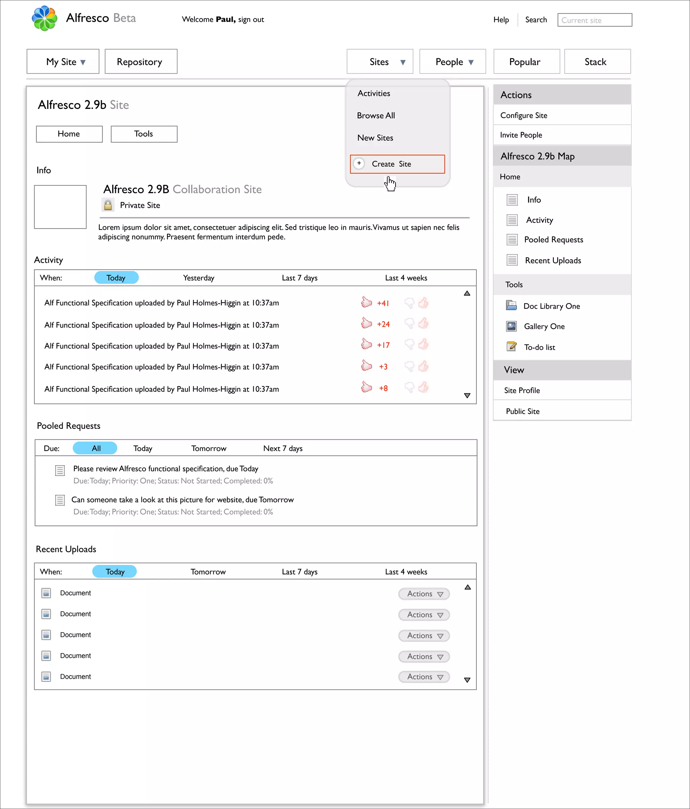
Task: Click thumbs up on the +41 activity row
Action: point(424,303)
